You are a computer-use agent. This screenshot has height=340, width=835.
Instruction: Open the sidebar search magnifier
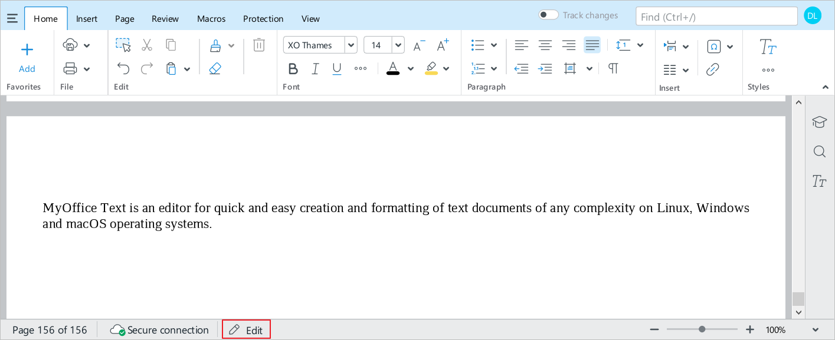point(819,151)
